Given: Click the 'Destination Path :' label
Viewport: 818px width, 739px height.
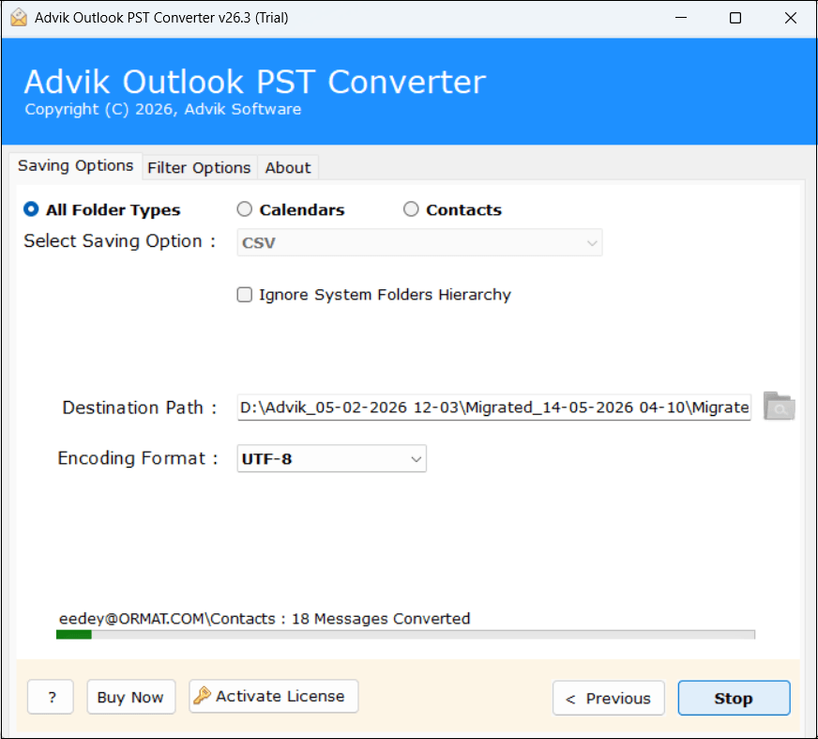Looking at the screenshot, I should 139,408.
